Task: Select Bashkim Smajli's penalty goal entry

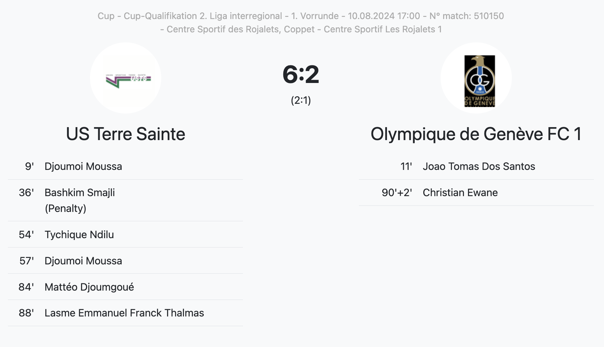Action: [80, 193]
